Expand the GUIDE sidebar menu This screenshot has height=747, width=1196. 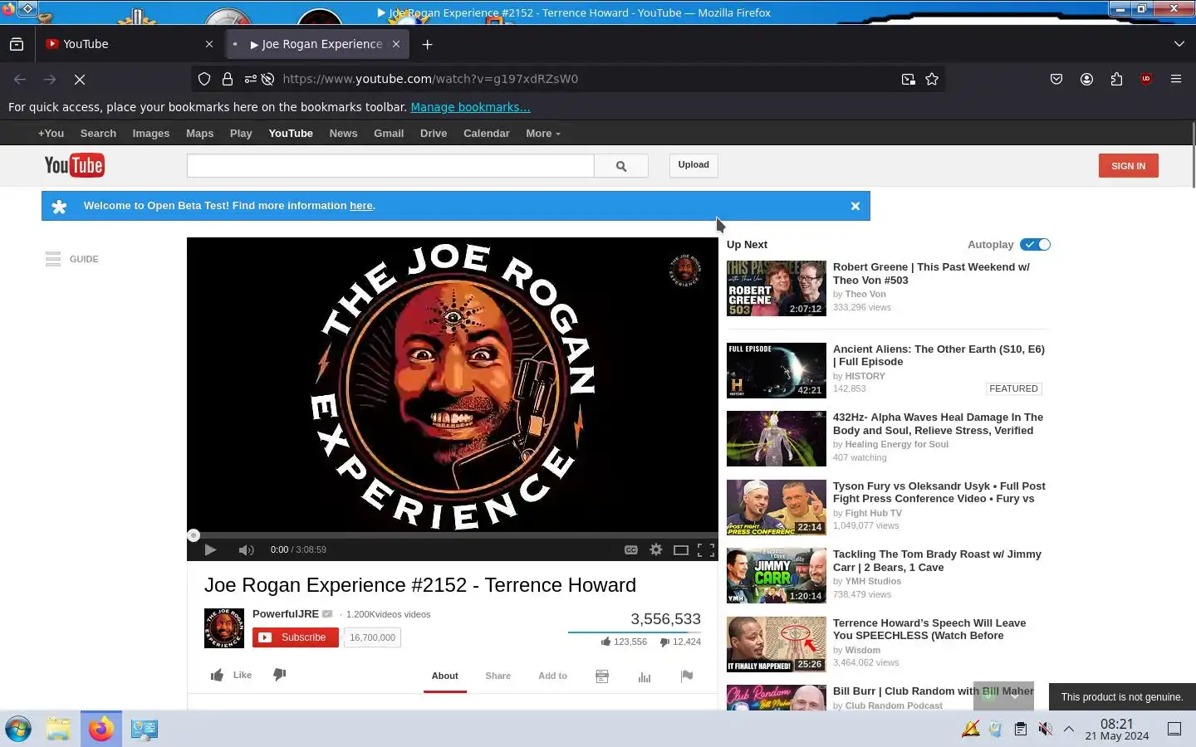click(72, 259)
